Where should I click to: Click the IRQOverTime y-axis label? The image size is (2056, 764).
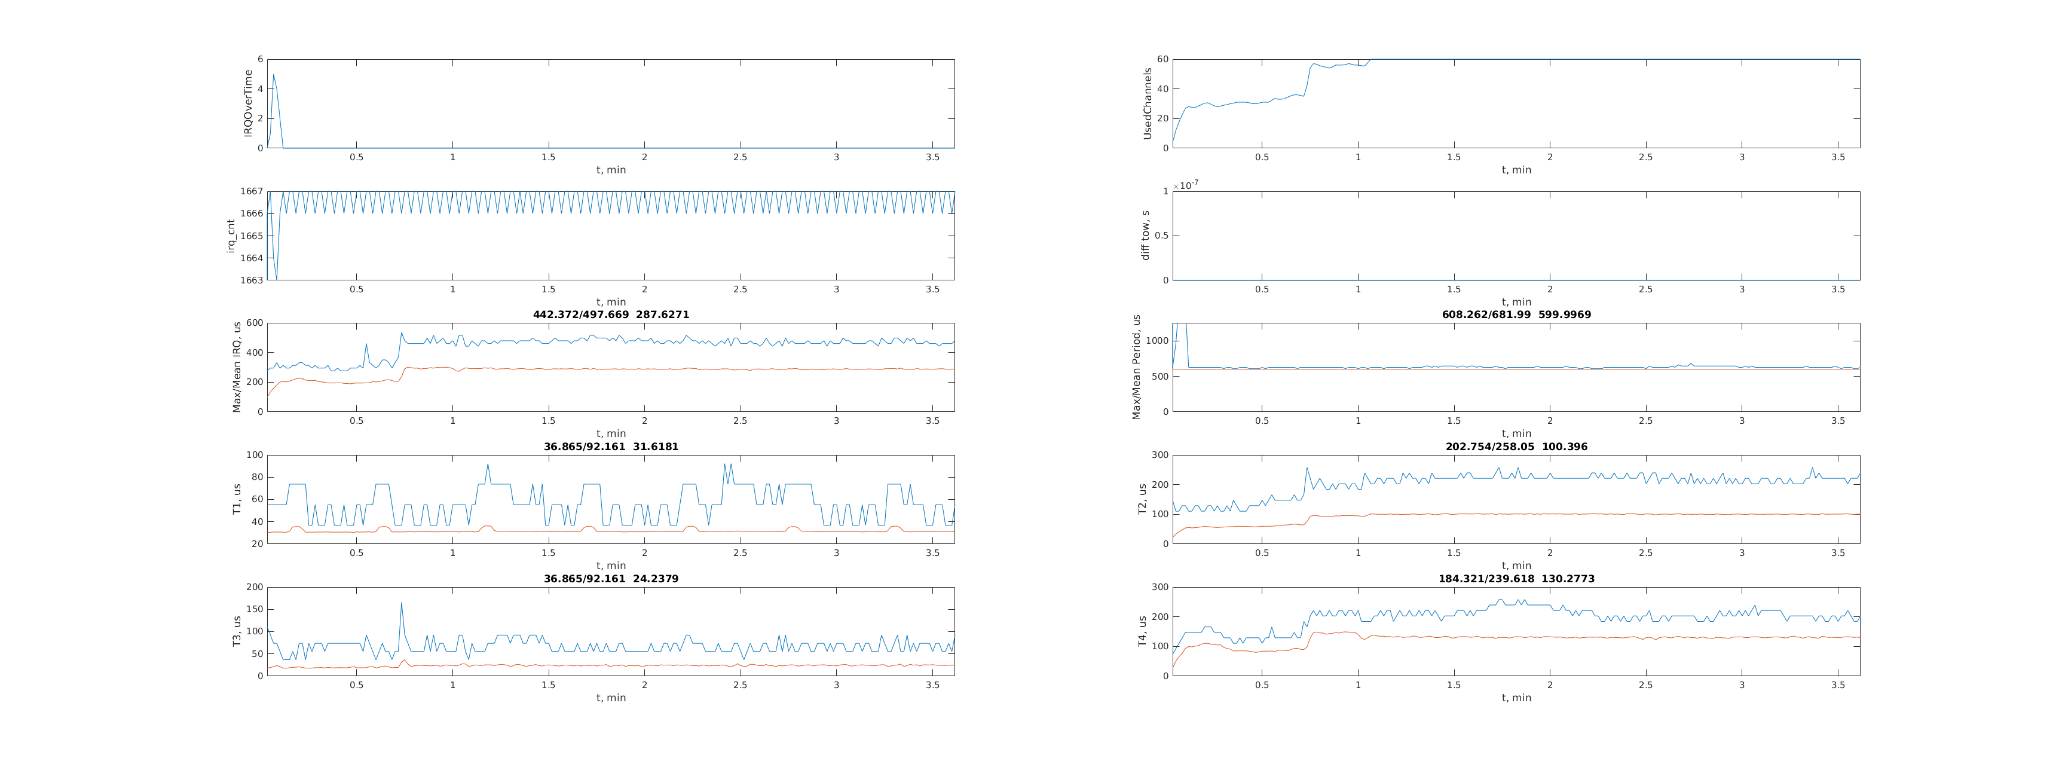click(x=248, y=103)
